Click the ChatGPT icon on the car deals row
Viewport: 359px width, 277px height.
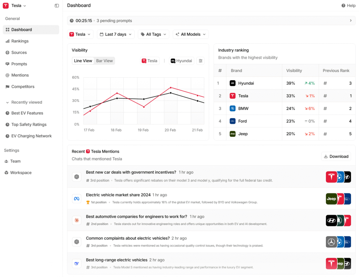[77, 177]
